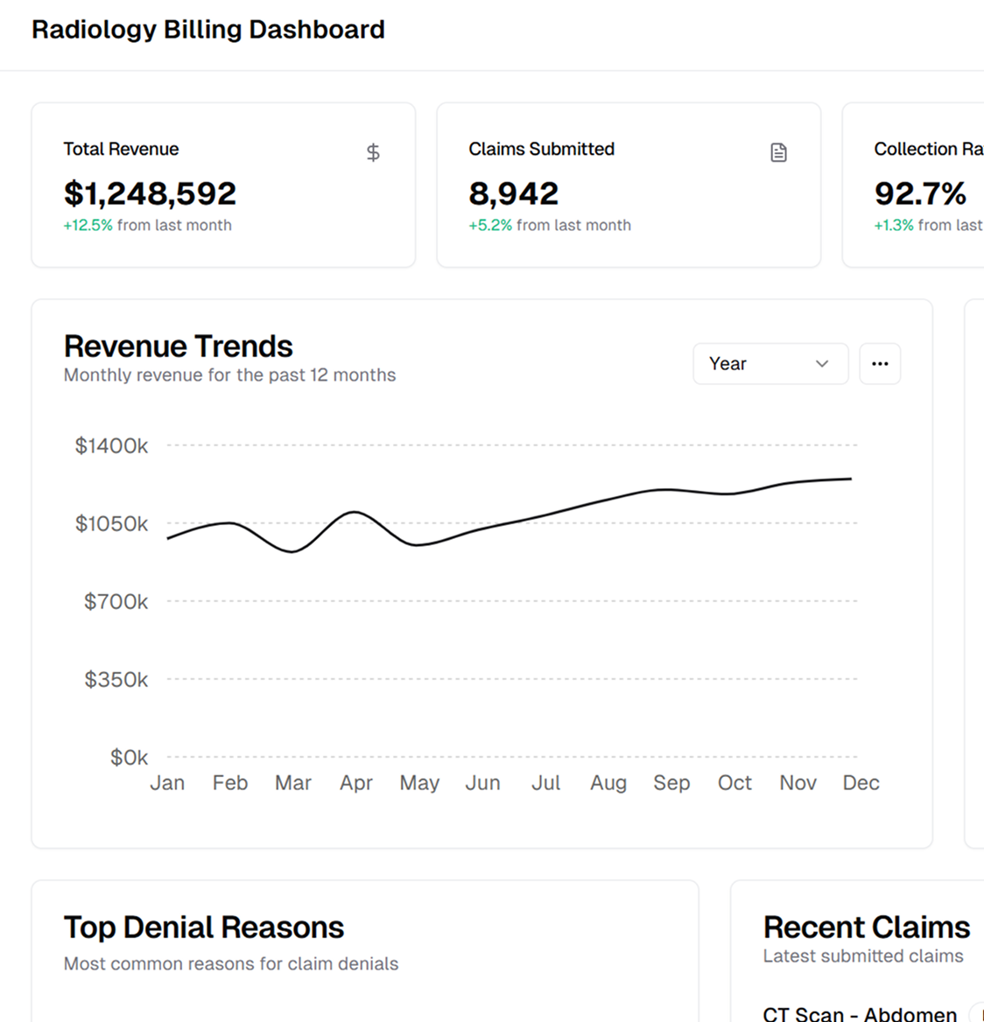Click the +12.5% from last month text
The image size is (984, 1022).
(x=147, y=226)
